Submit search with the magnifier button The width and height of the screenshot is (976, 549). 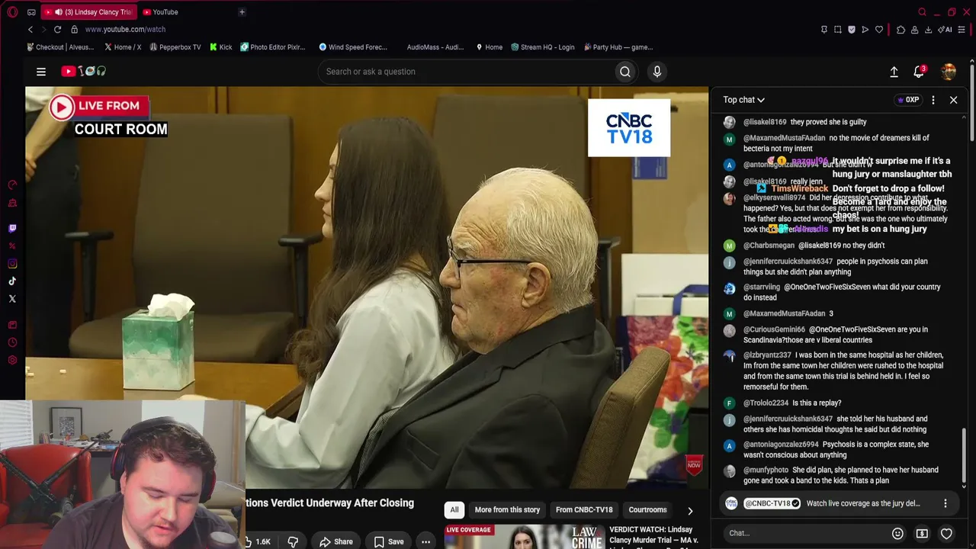[x=625, y=72]
